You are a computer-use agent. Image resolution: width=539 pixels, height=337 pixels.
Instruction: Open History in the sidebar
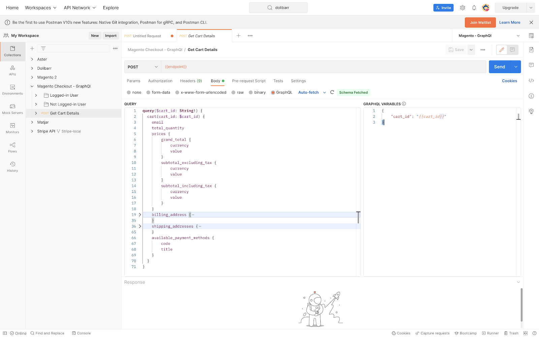coord(12,167)
